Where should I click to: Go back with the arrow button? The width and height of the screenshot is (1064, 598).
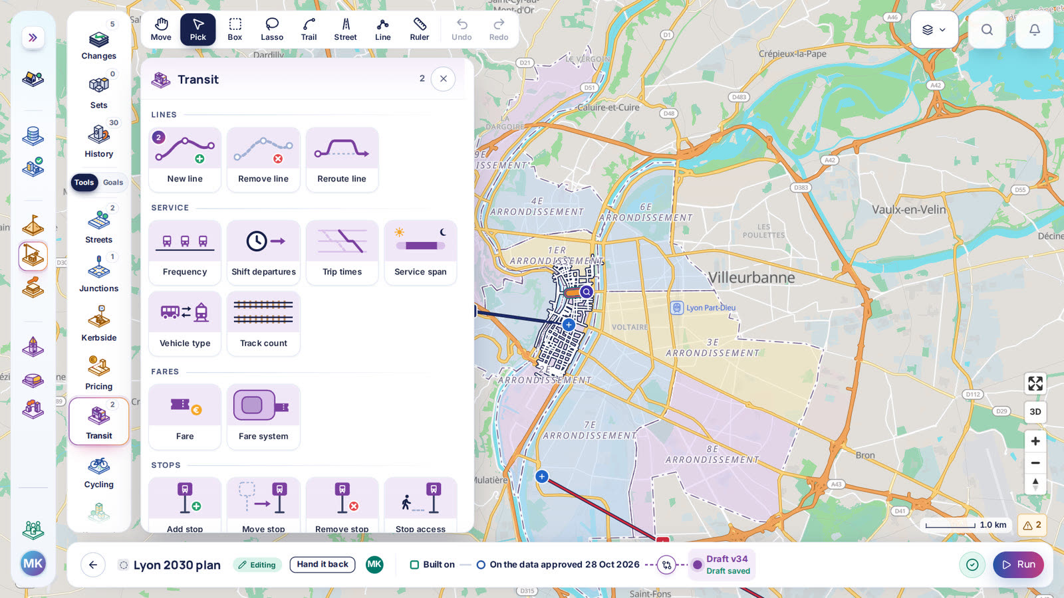[x=93, y=565]
